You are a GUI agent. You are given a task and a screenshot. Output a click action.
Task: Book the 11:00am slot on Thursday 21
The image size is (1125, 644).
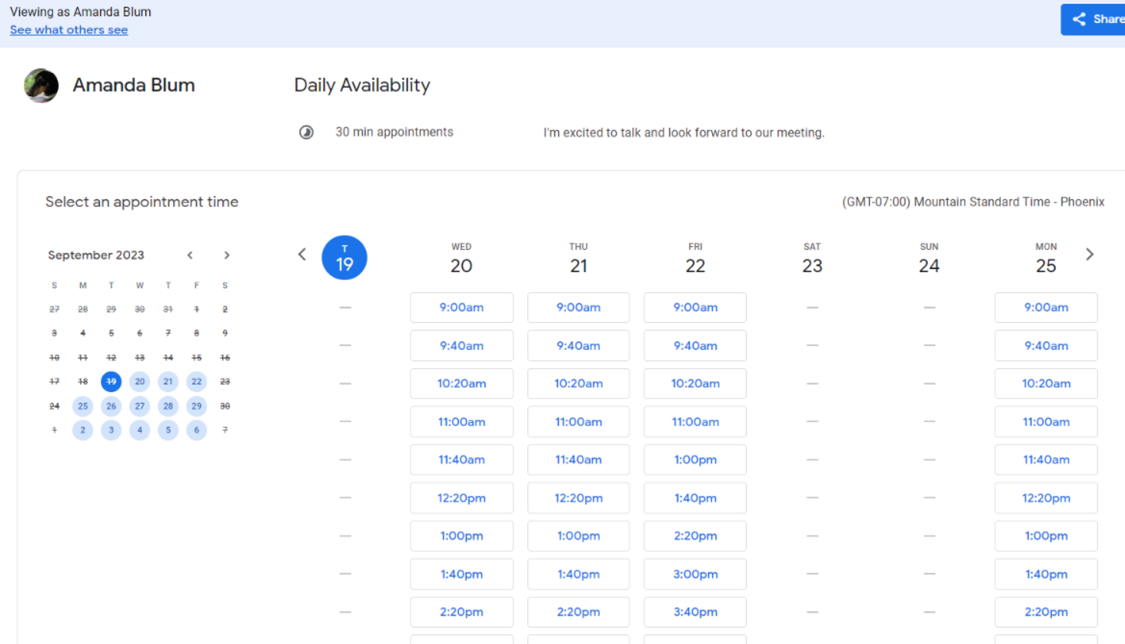(x=578, y=421)
